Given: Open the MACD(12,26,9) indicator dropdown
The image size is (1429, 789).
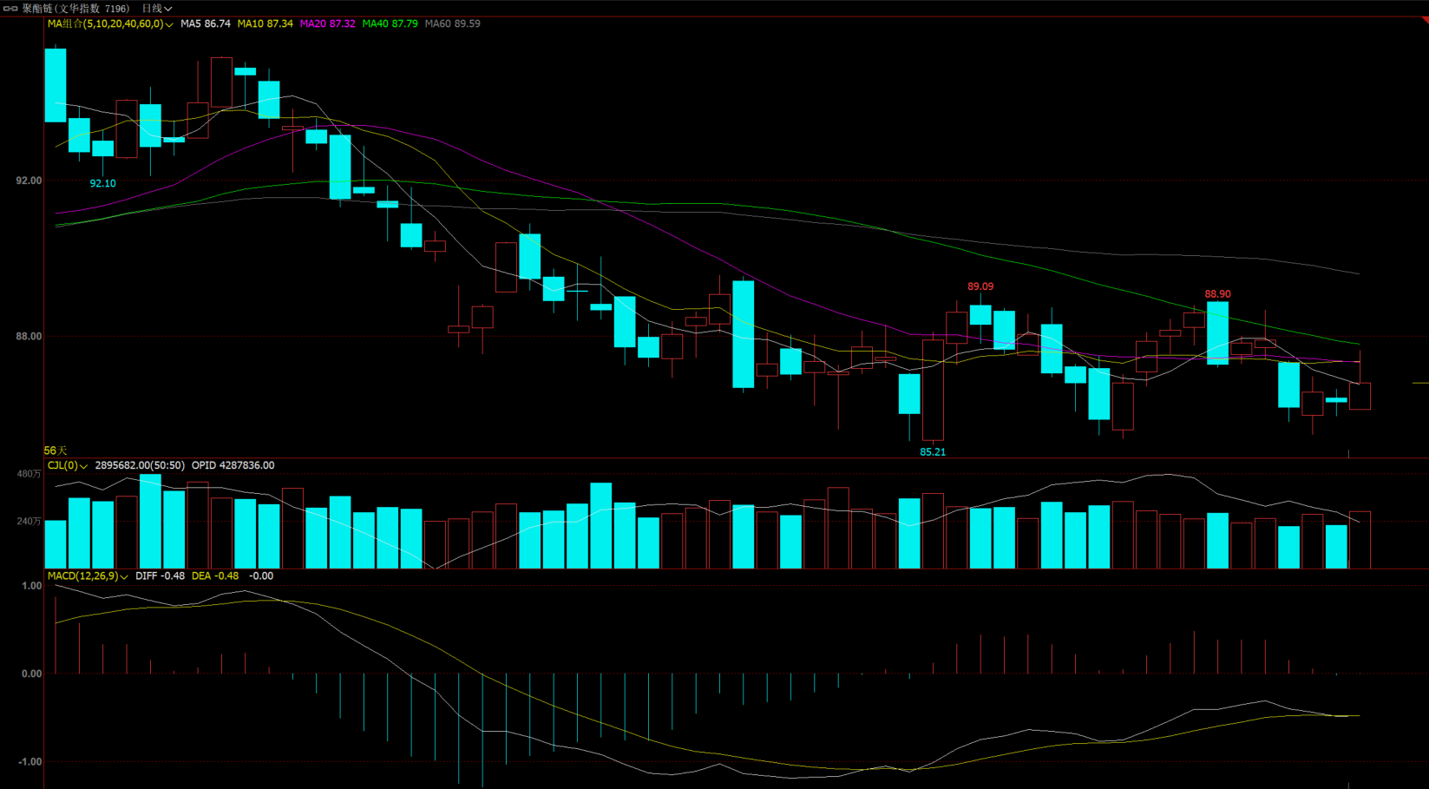Looking at the screenshot, I should [88, 576].
